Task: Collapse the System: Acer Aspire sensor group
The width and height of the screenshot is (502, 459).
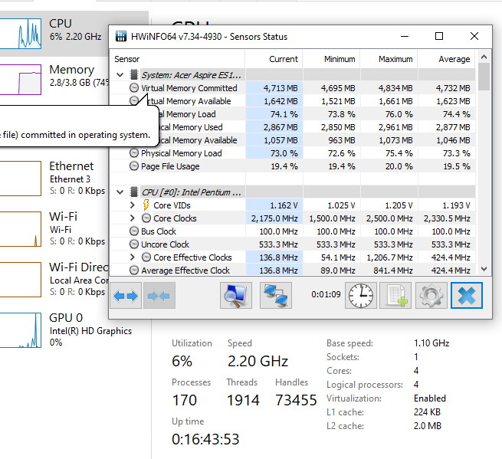Action: pos(120,75)
